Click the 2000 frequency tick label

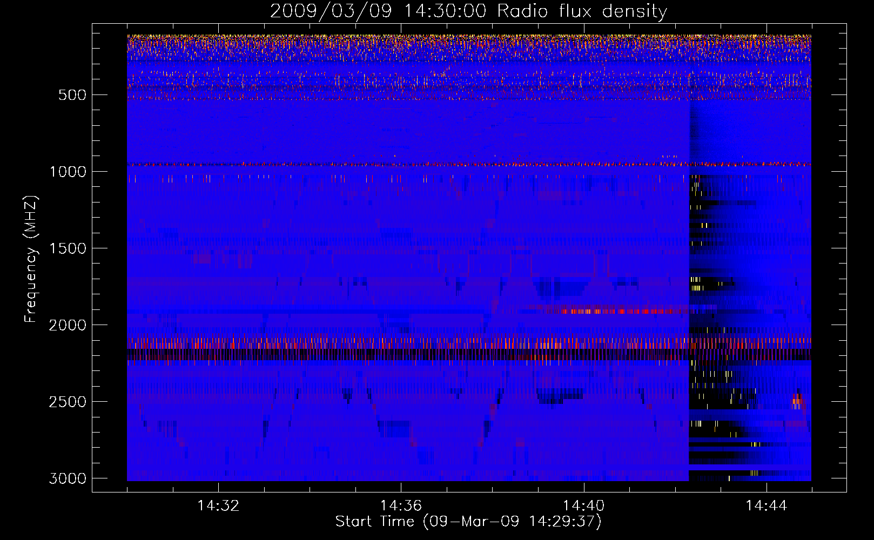68,325
